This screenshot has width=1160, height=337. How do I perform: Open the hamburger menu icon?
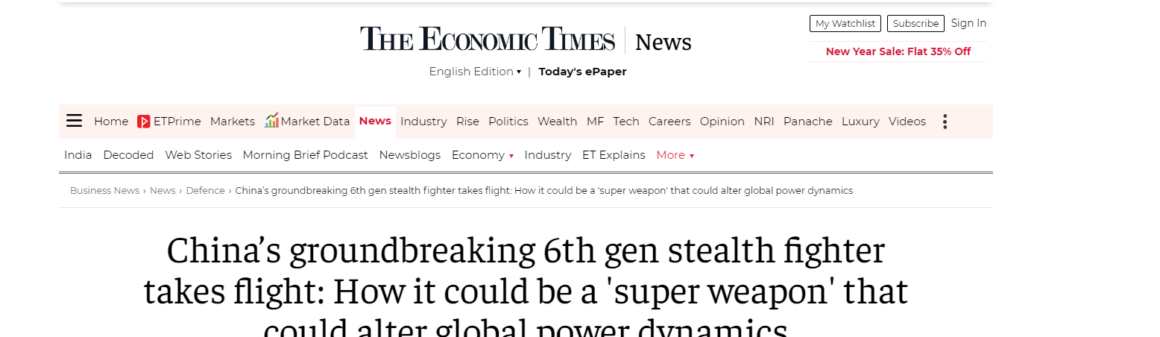click(74, 121)
